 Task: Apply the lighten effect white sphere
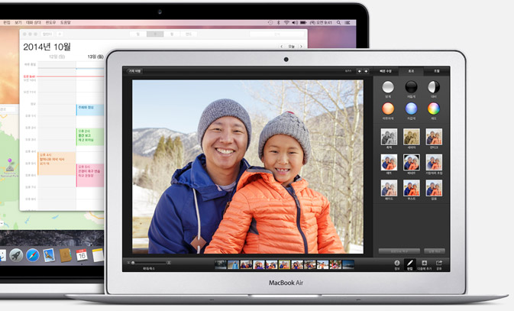click(x=389, y=87)
